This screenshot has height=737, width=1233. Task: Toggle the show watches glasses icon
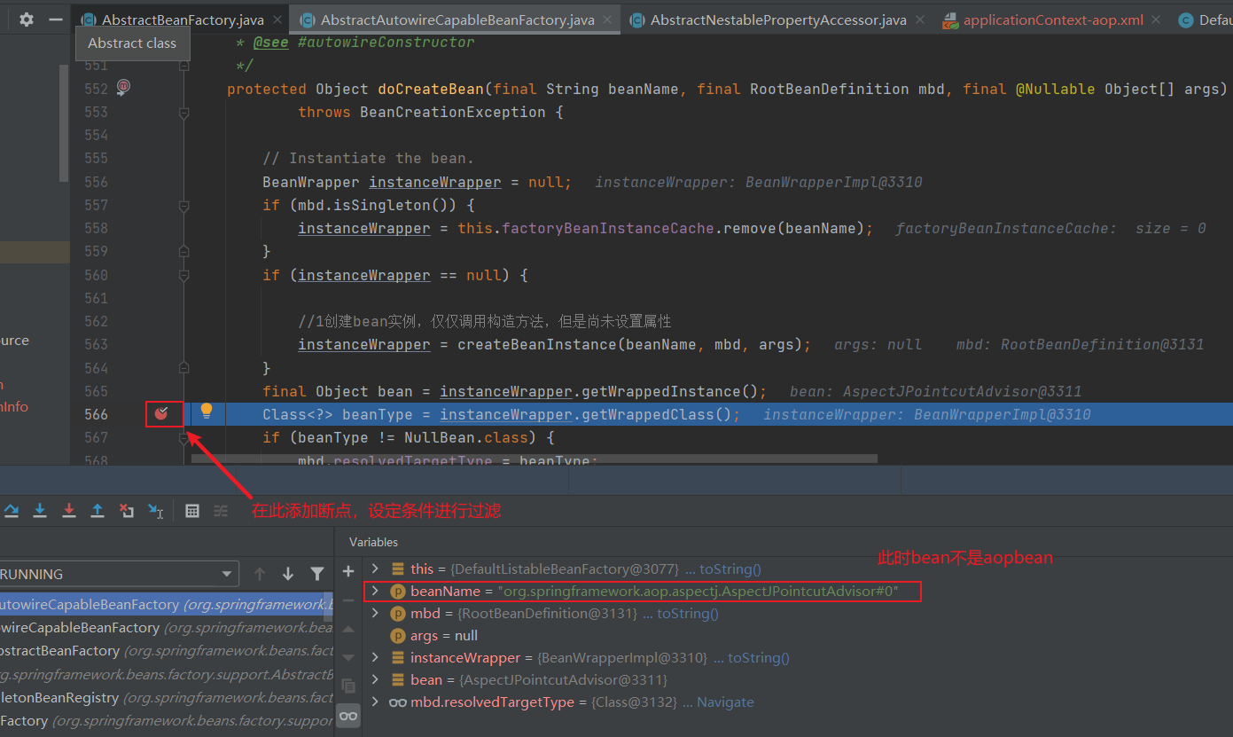[x=348, y=716]
